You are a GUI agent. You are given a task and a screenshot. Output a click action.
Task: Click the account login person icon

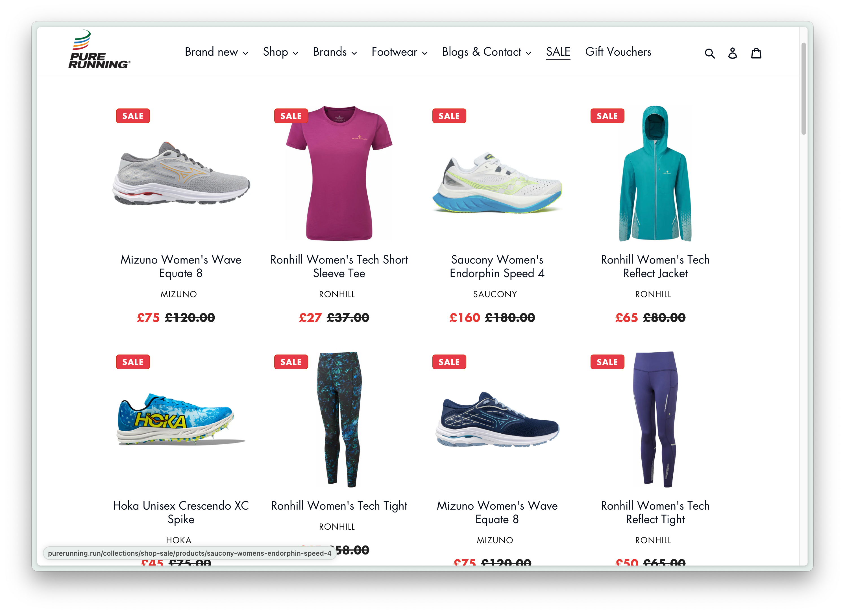[x=732, y=53]
